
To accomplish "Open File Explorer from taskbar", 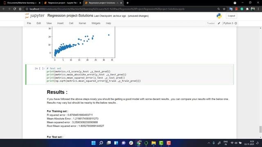I will pyautogui.click(x=154, y=143).
